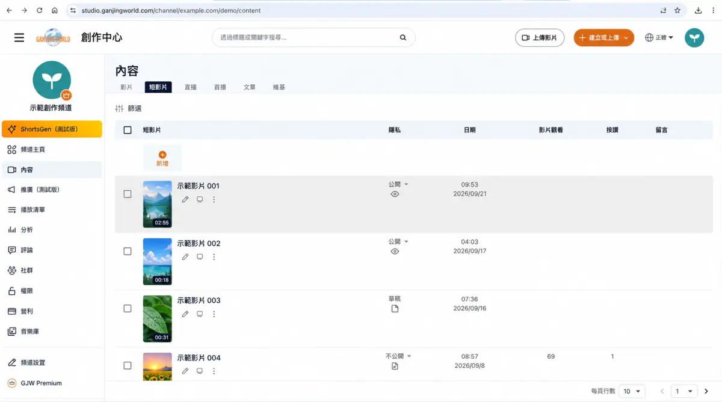This screenshot has width=722, height=402.
Task: Switch to the 文章 tab
Action: point(250,87)
